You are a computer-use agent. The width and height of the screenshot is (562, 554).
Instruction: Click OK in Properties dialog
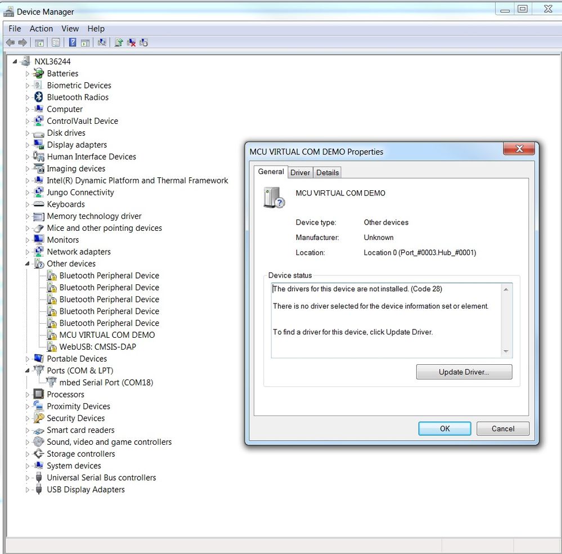(x=445, y=428)
